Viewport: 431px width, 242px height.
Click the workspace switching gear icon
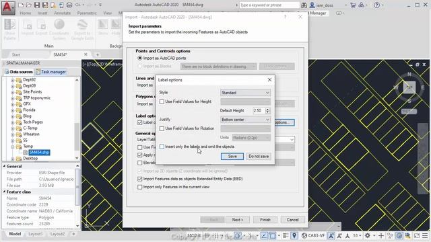pos(368,235)
